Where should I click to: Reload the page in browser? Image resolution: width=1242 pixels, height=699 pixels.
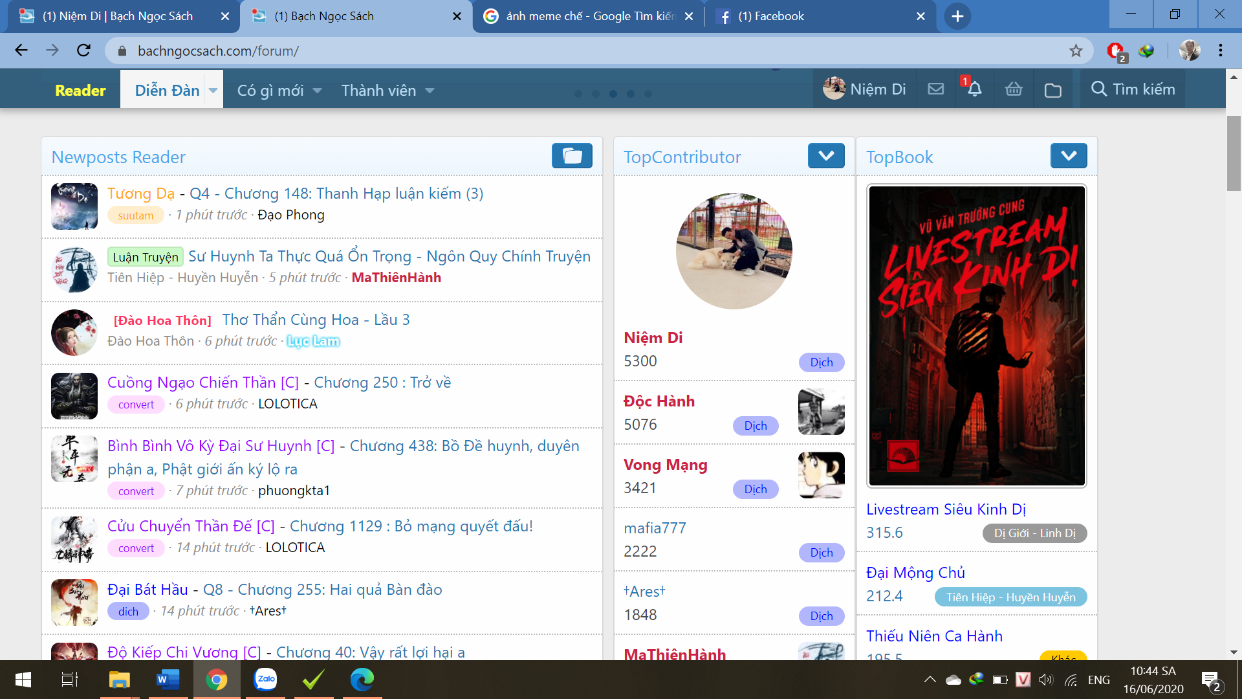(x=83, y=50)
